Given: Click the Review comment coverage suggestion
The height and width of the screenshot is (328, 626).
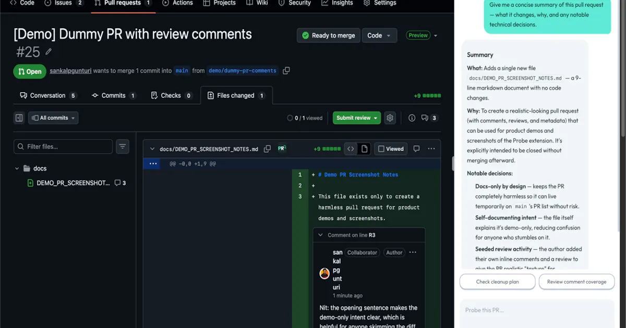Looking at the screenshot, I should point(576,282).
